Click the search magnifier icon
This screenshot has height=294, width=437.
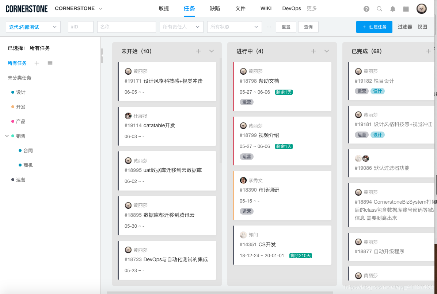pos(379,9)
